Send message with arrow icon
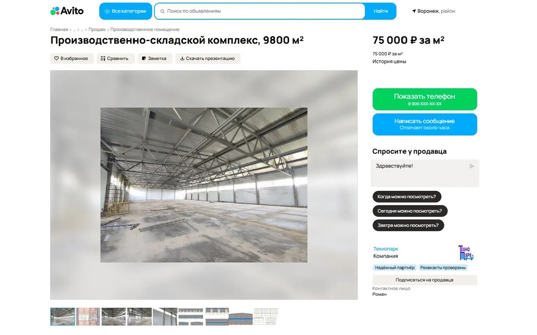Image resolution: width=537 pixels, height=335 pixels. tap(472, 166)
